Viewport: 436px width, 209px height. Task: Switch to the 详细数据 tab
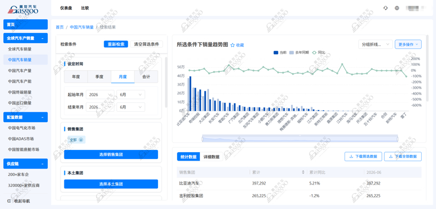(211, 157)
